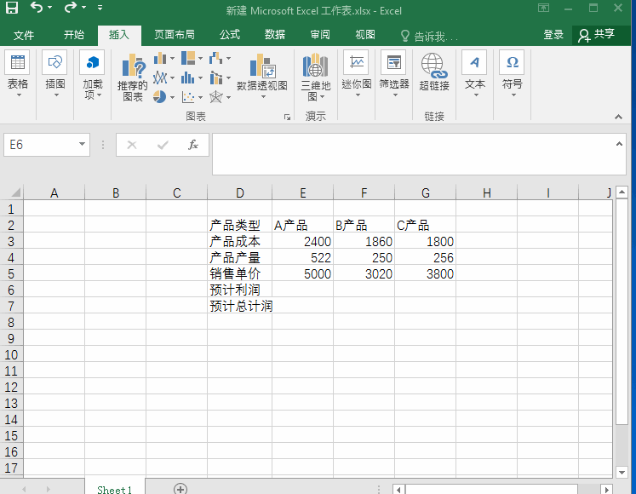
Task: Select the C产品 header cell
Action: pos(425,225)
